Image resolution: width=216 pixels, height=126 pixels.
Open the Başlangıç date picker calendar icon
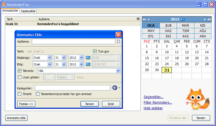coord(88,57)
